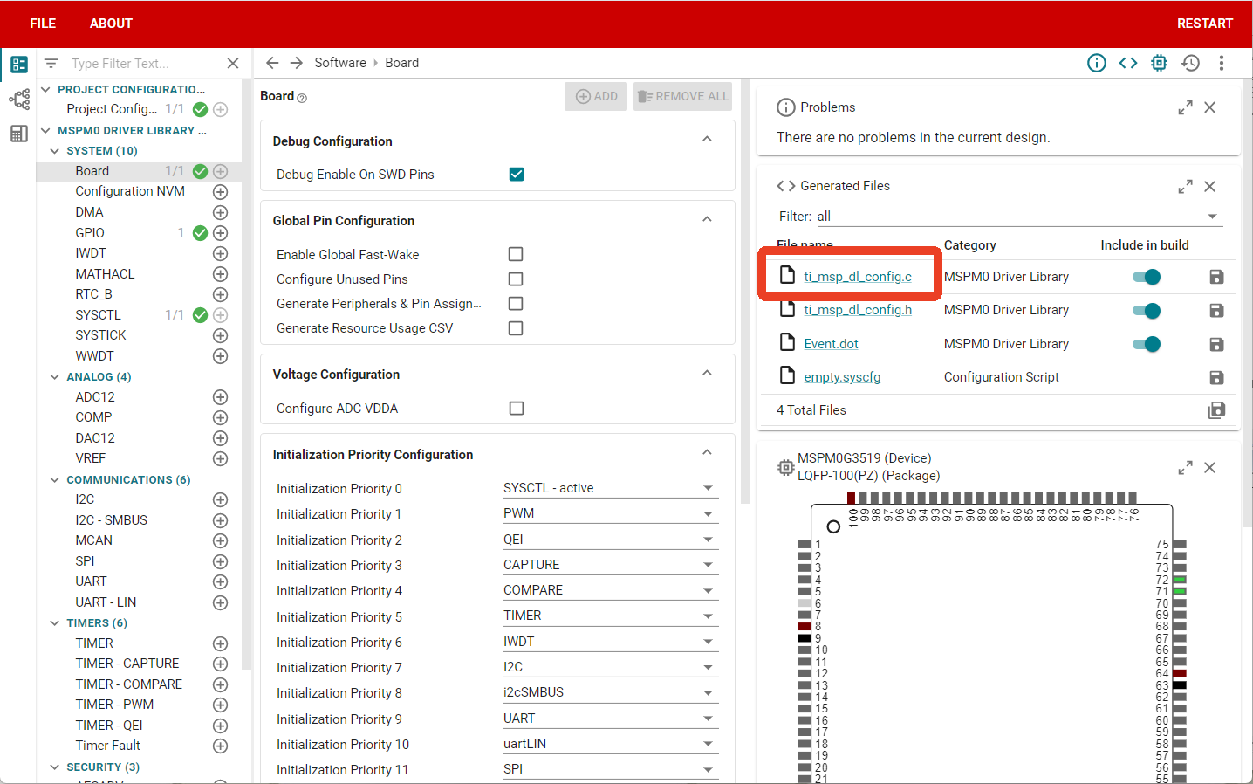The width and height of the screenshot is (1253, 784).
Task: Enable Global Fast-Wake checkbox
Action: click(516, 254)
